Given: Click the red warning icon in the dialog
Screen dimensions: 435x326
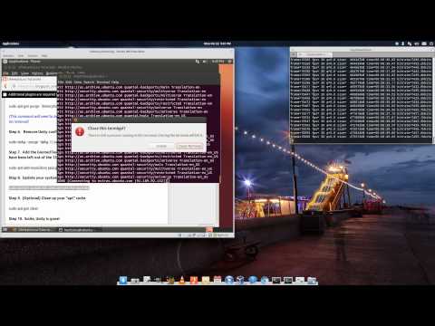Looking at the screenshot, I should [x=80, y=131].
